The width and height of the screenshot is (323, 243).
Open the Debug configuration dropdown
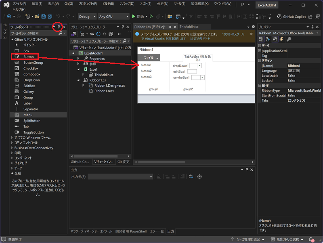point(87,17)
